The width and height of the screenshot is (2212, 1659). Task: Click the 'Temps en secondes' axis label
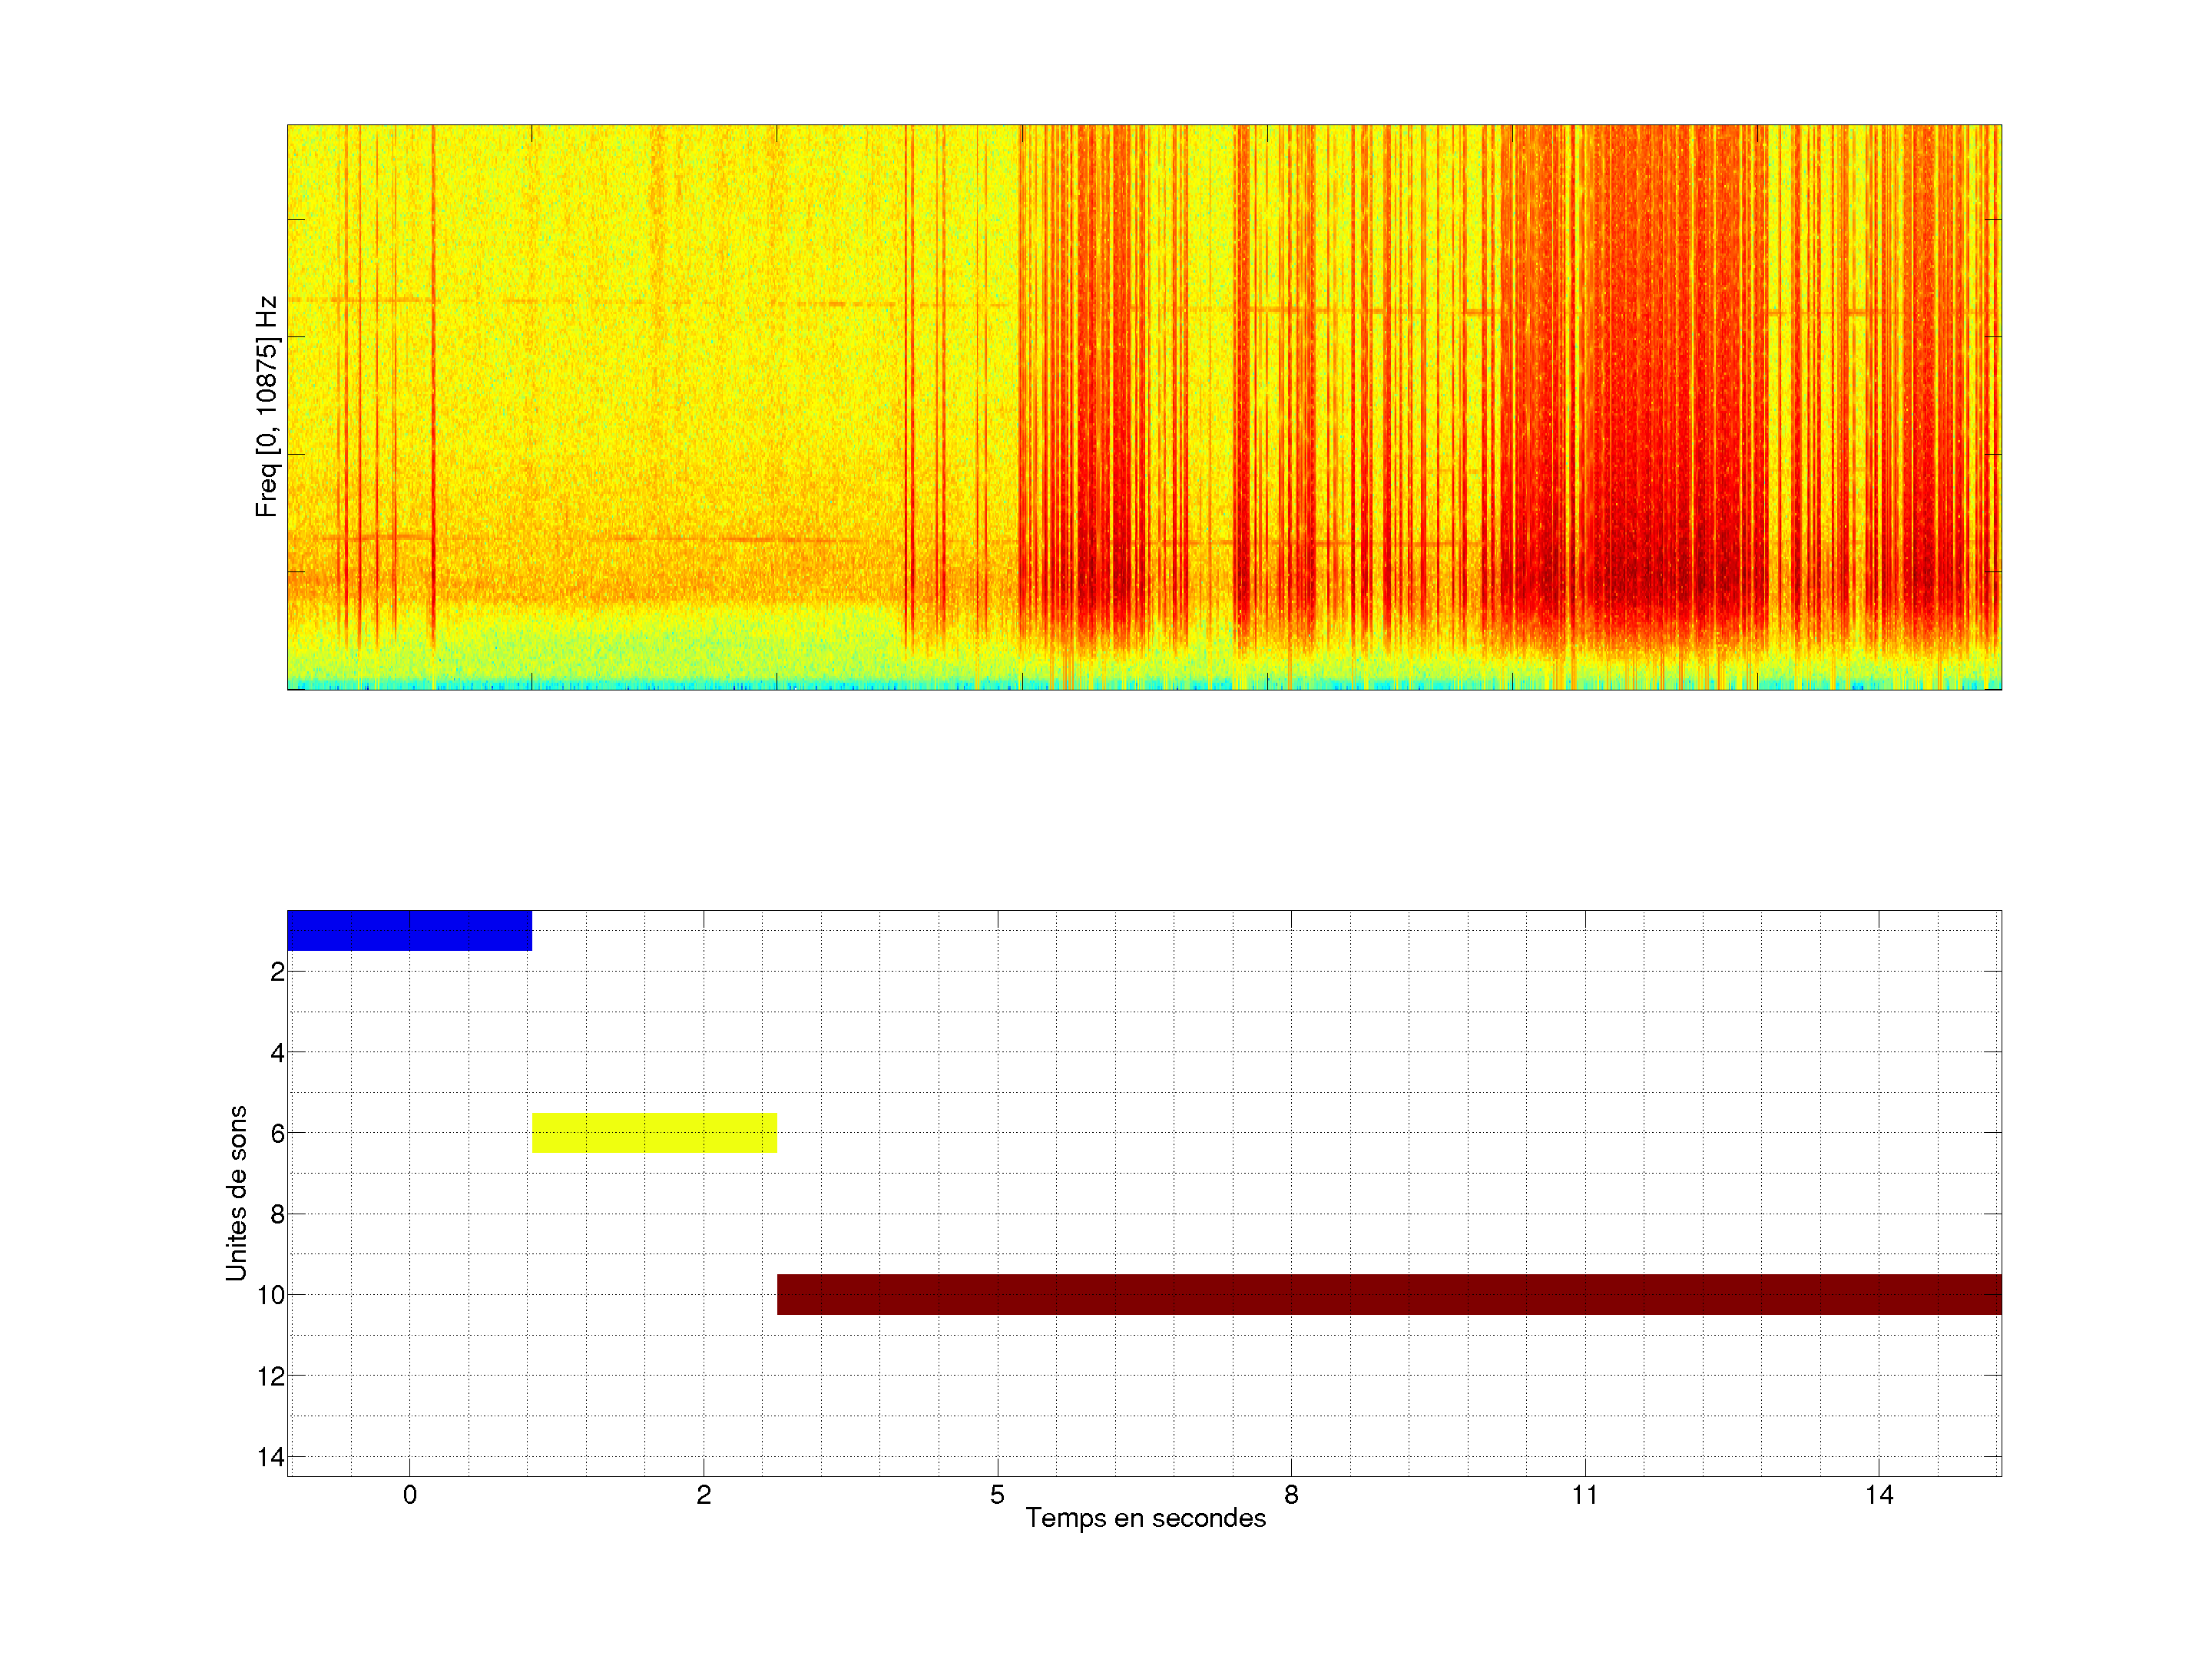[1145, 1518]
